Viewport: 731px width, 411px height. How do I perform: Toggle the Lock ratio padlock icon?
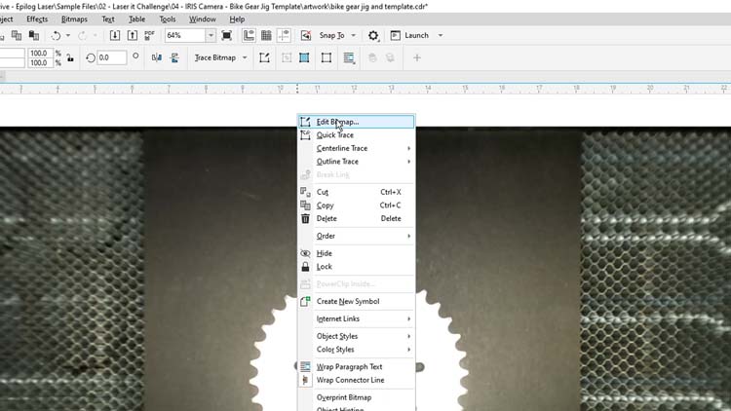tap(70, 57)
